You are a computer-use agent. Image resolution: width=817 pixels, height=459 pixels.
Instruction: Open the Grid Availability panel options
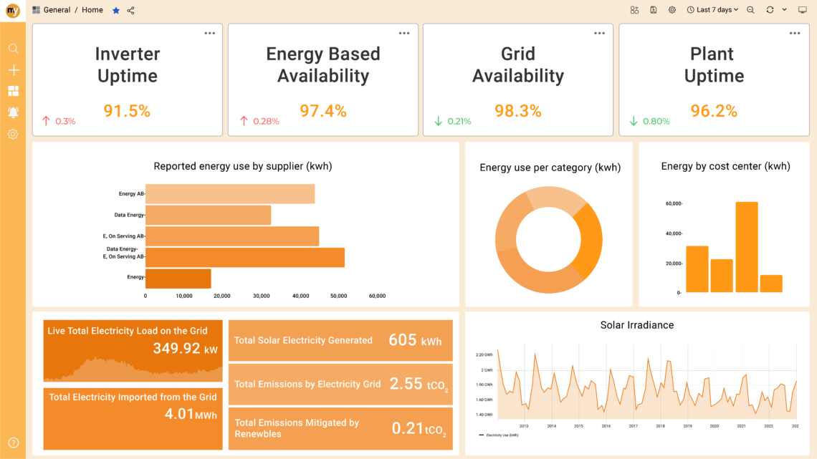click(600, 32)
